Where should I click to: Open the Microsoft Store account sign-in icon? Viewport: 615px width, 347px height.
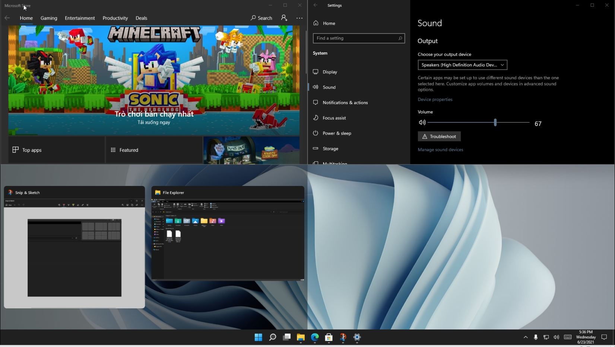pyautogui.click(x=284, y=18)
